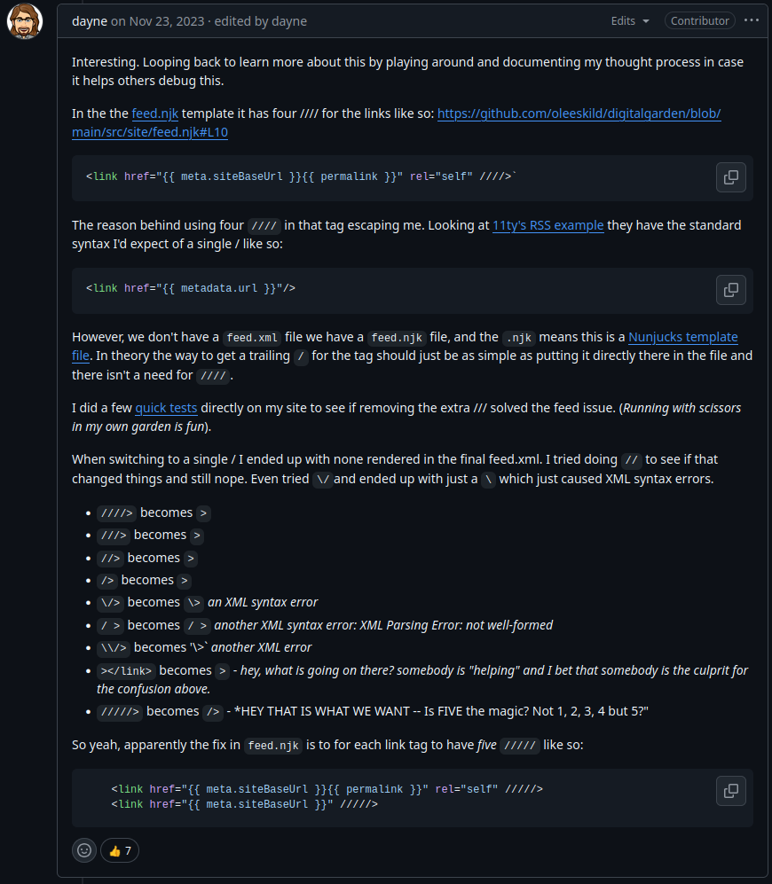Click the smiley face reaction icon

(83, 849)
